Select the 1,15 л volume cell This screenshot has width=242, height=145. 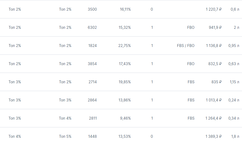tap(234, 82)
